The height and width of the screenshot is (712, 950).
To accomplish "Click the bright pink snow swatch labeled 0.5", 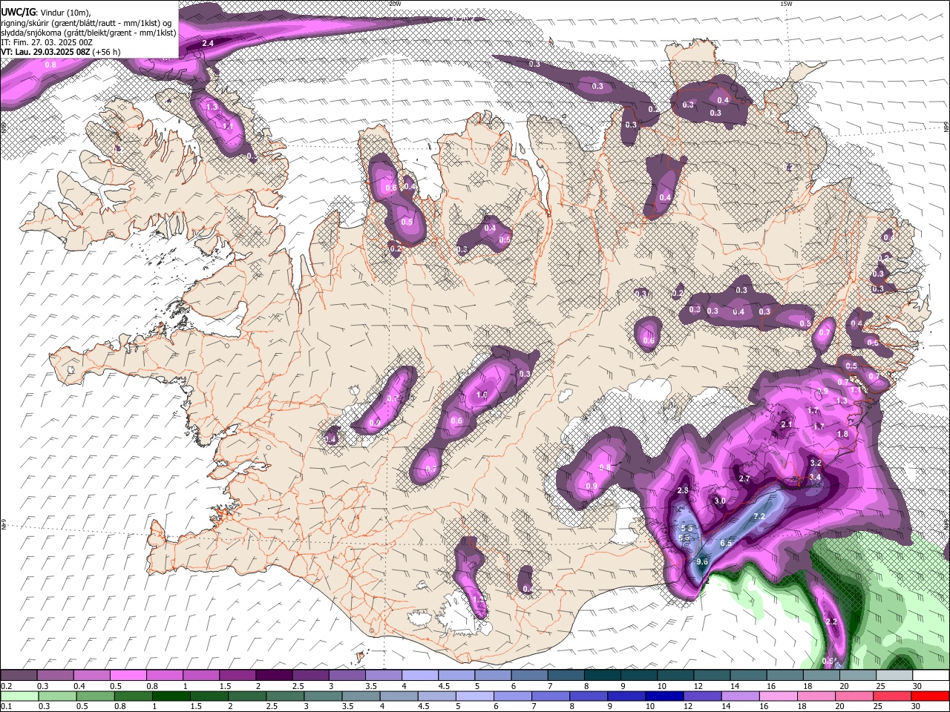I will tap(128, 676).
